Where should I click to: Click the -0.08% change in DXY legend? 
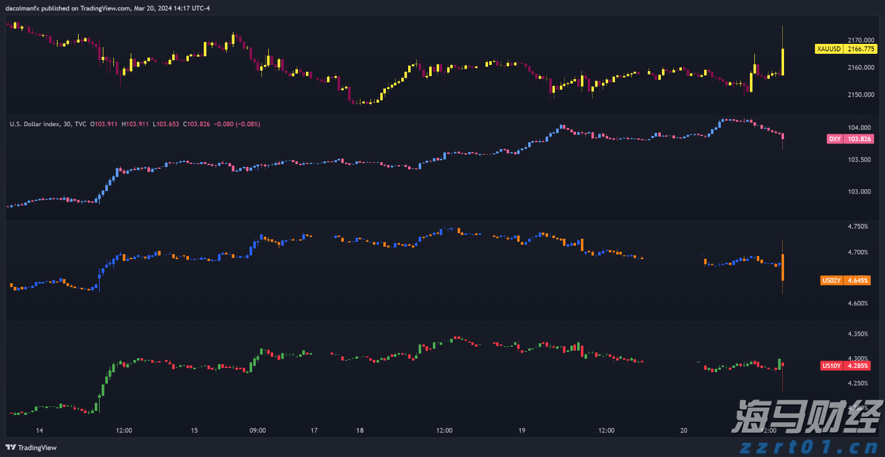247,124
